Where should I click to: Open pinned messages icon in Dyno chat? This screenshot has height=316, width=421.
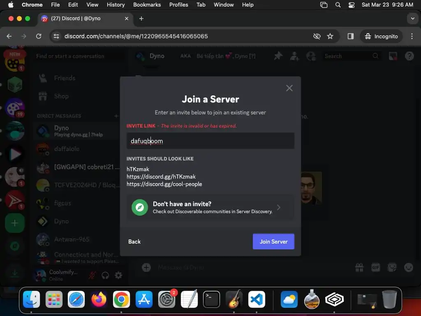[x=278, y=56]
